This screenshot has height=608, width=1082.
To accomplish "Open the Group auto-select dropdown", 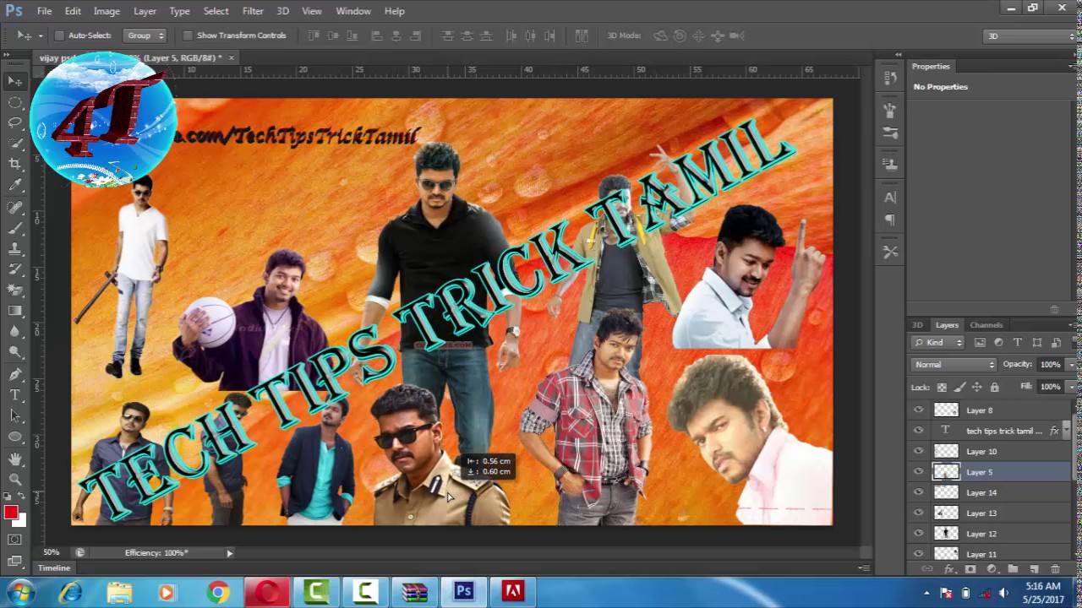I will point(145,35).
